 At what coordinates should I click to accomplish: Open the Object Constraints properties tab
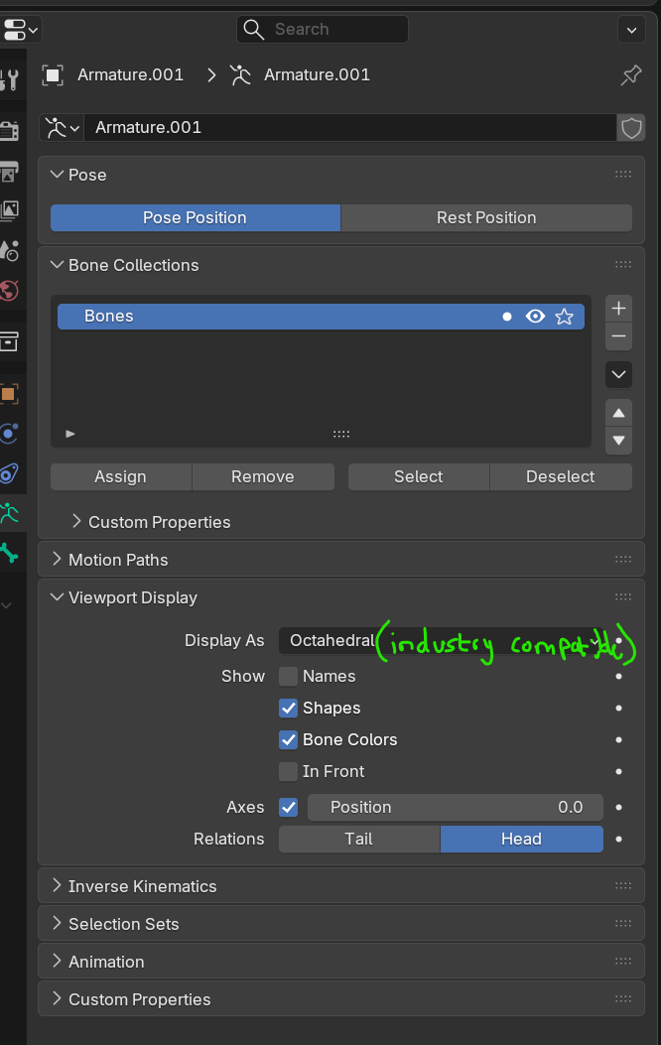tap(9, 473)
